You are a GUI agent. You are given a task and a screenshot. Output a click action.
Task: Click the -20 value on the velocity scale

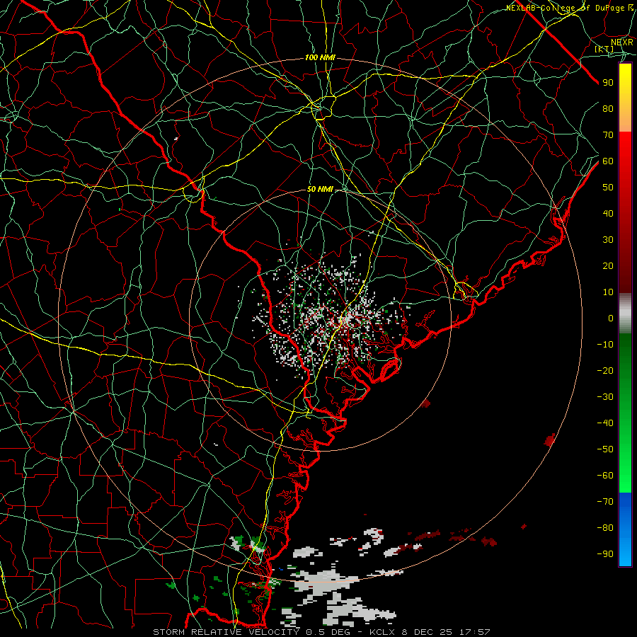point(605,370)
